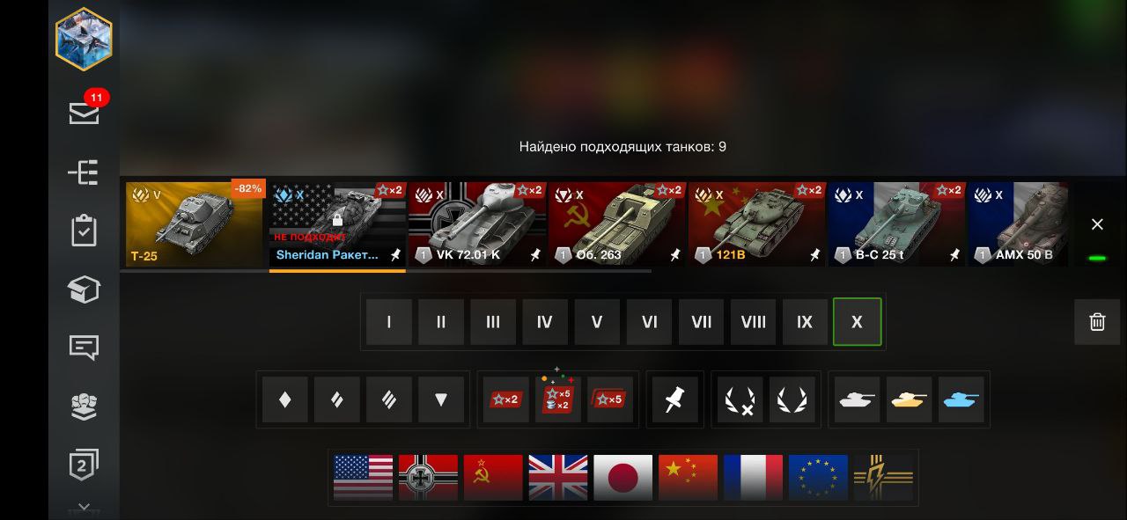Open the store box icon in sidebar

84,289
